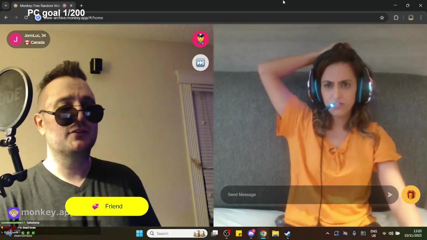Open OBS Studio from the taskbar
Viewport: 427px width, 240px height.
coord(227,233)
